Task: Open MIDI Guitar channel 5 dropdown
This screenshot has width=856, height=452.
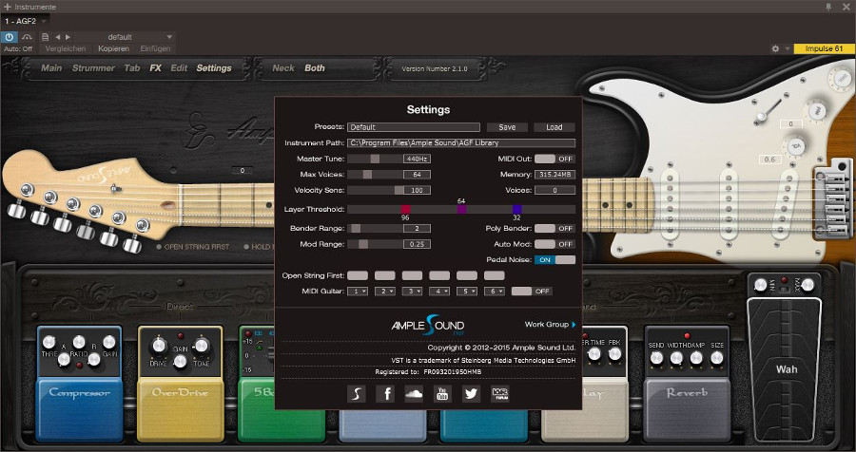Action: point(467,292)
